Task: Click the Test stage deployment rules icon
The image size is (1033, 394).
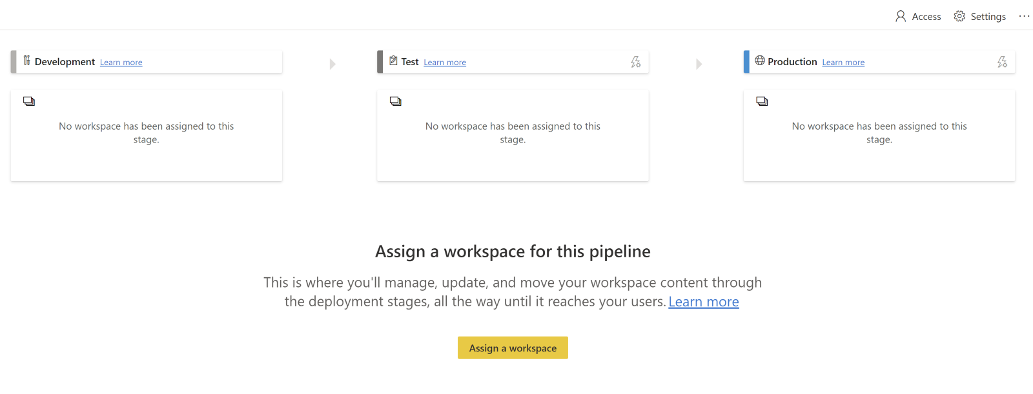Action: 636,62
